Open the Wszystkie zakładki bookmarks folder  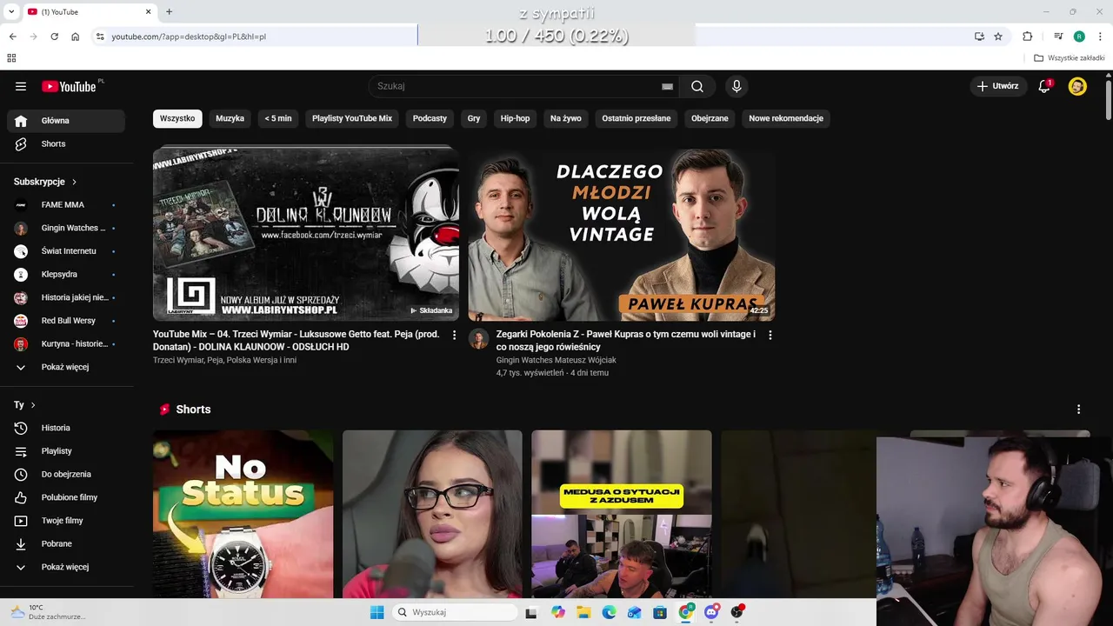coord(1070,58)
